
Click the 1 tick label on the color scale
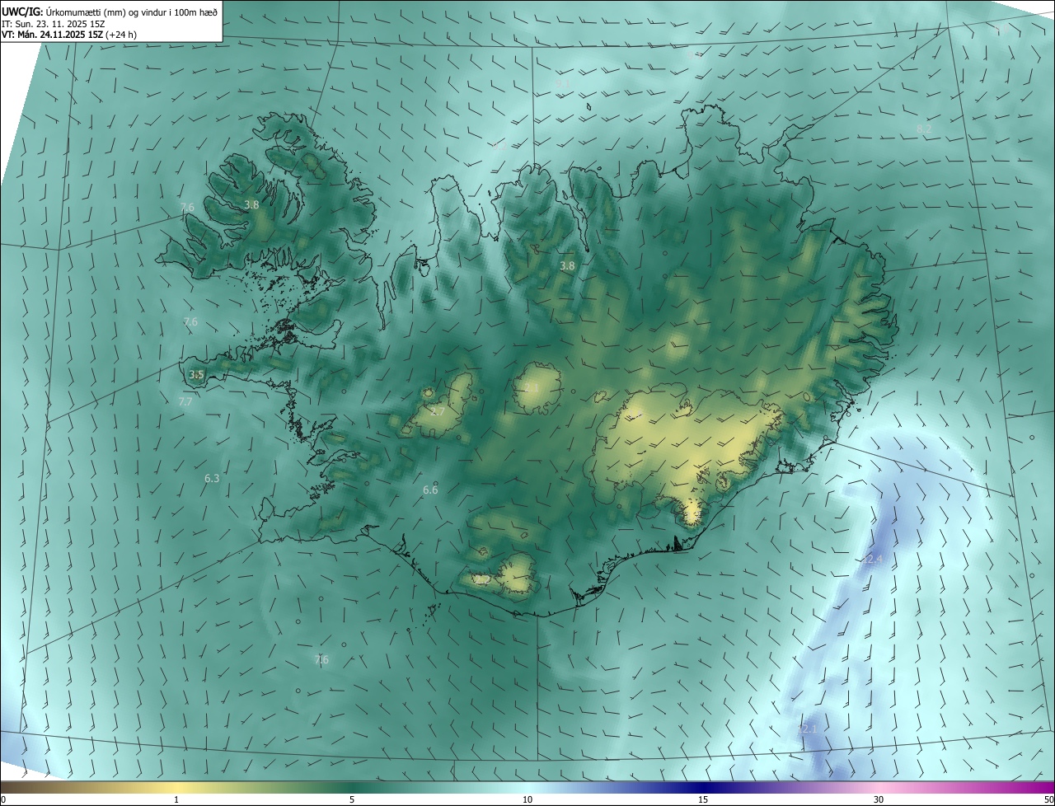pyautogui.click(x=176, y=799)
